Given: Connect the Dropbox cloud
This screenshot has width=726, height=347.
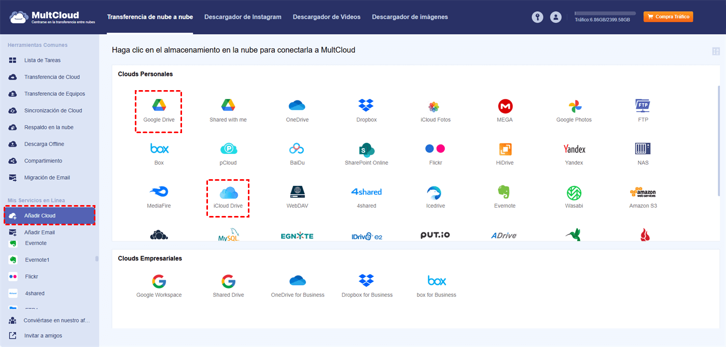Looking at the screenshot, I should click(x=366, y=106).
